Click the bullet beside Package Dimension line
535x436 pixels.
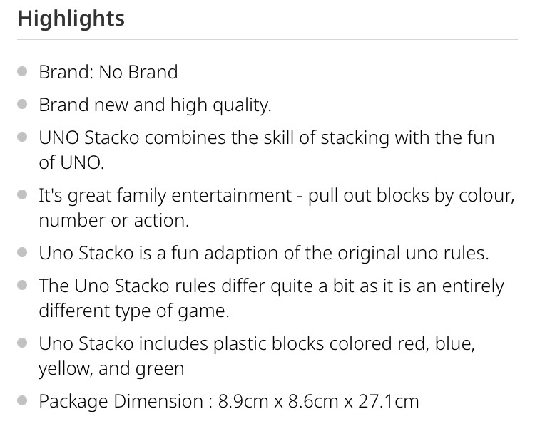click(22, 400)
